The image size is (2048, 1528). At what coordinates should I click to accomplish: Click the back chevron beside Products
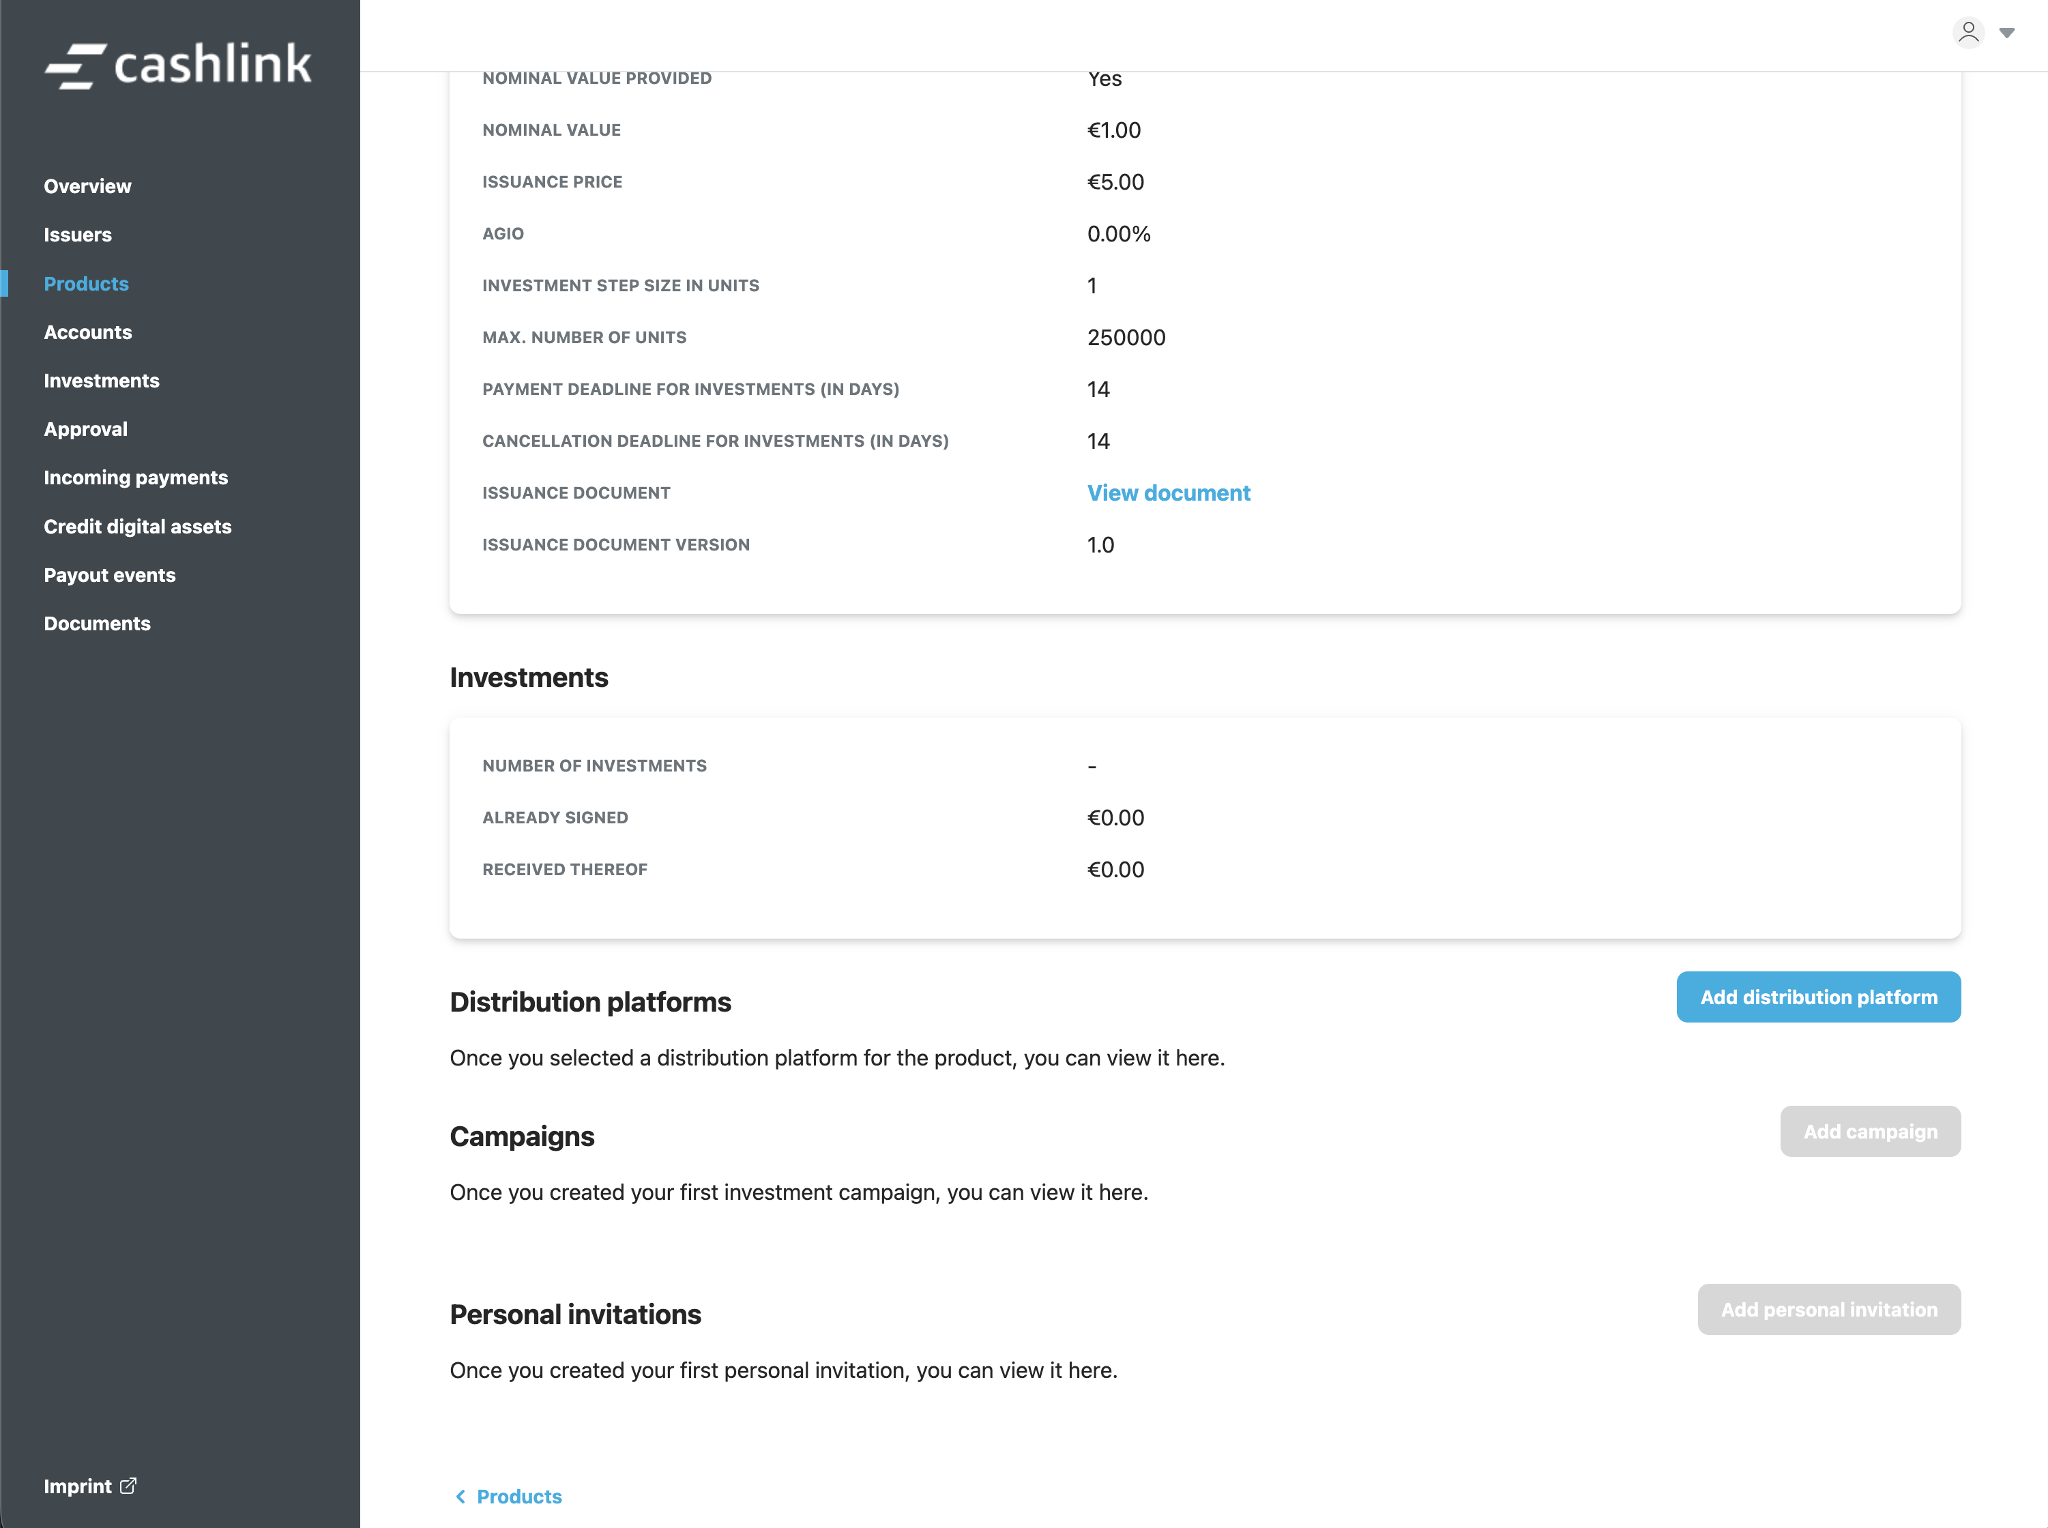pyautogui.click(x=460, y=1497)
